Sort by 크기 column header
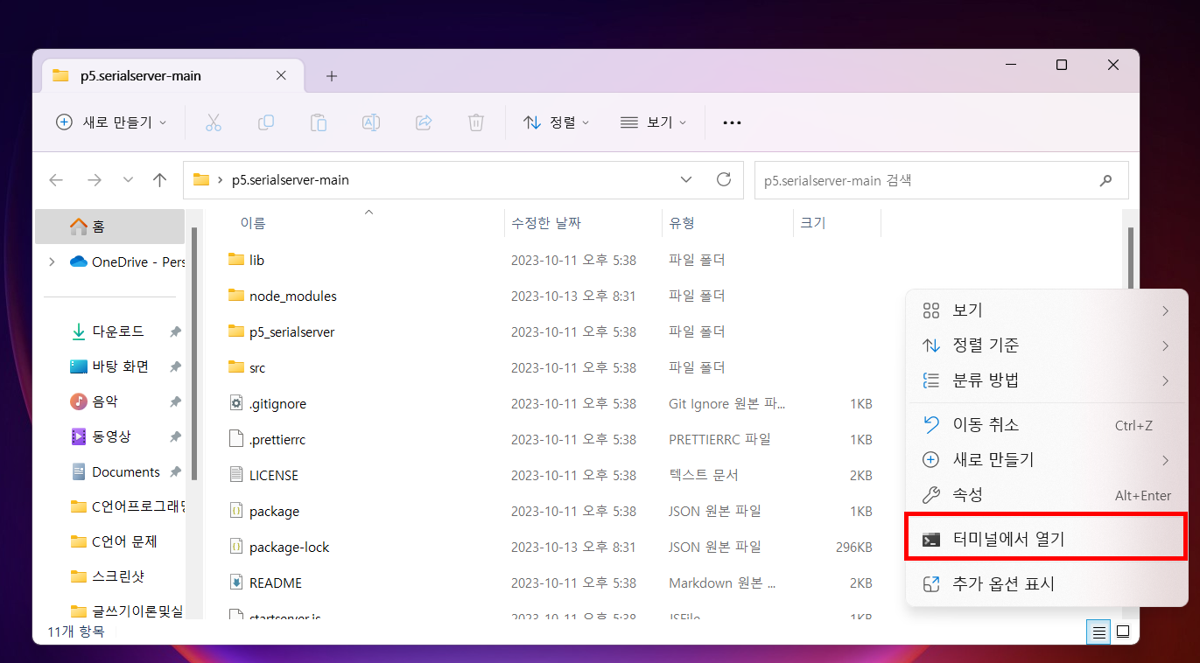This screenshot has width=1200, height=663. (x=813, y=223)
